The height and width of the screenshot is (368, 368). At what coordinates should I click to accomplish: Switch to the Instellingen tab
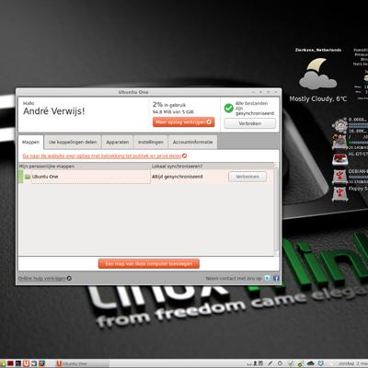[151, 143]
